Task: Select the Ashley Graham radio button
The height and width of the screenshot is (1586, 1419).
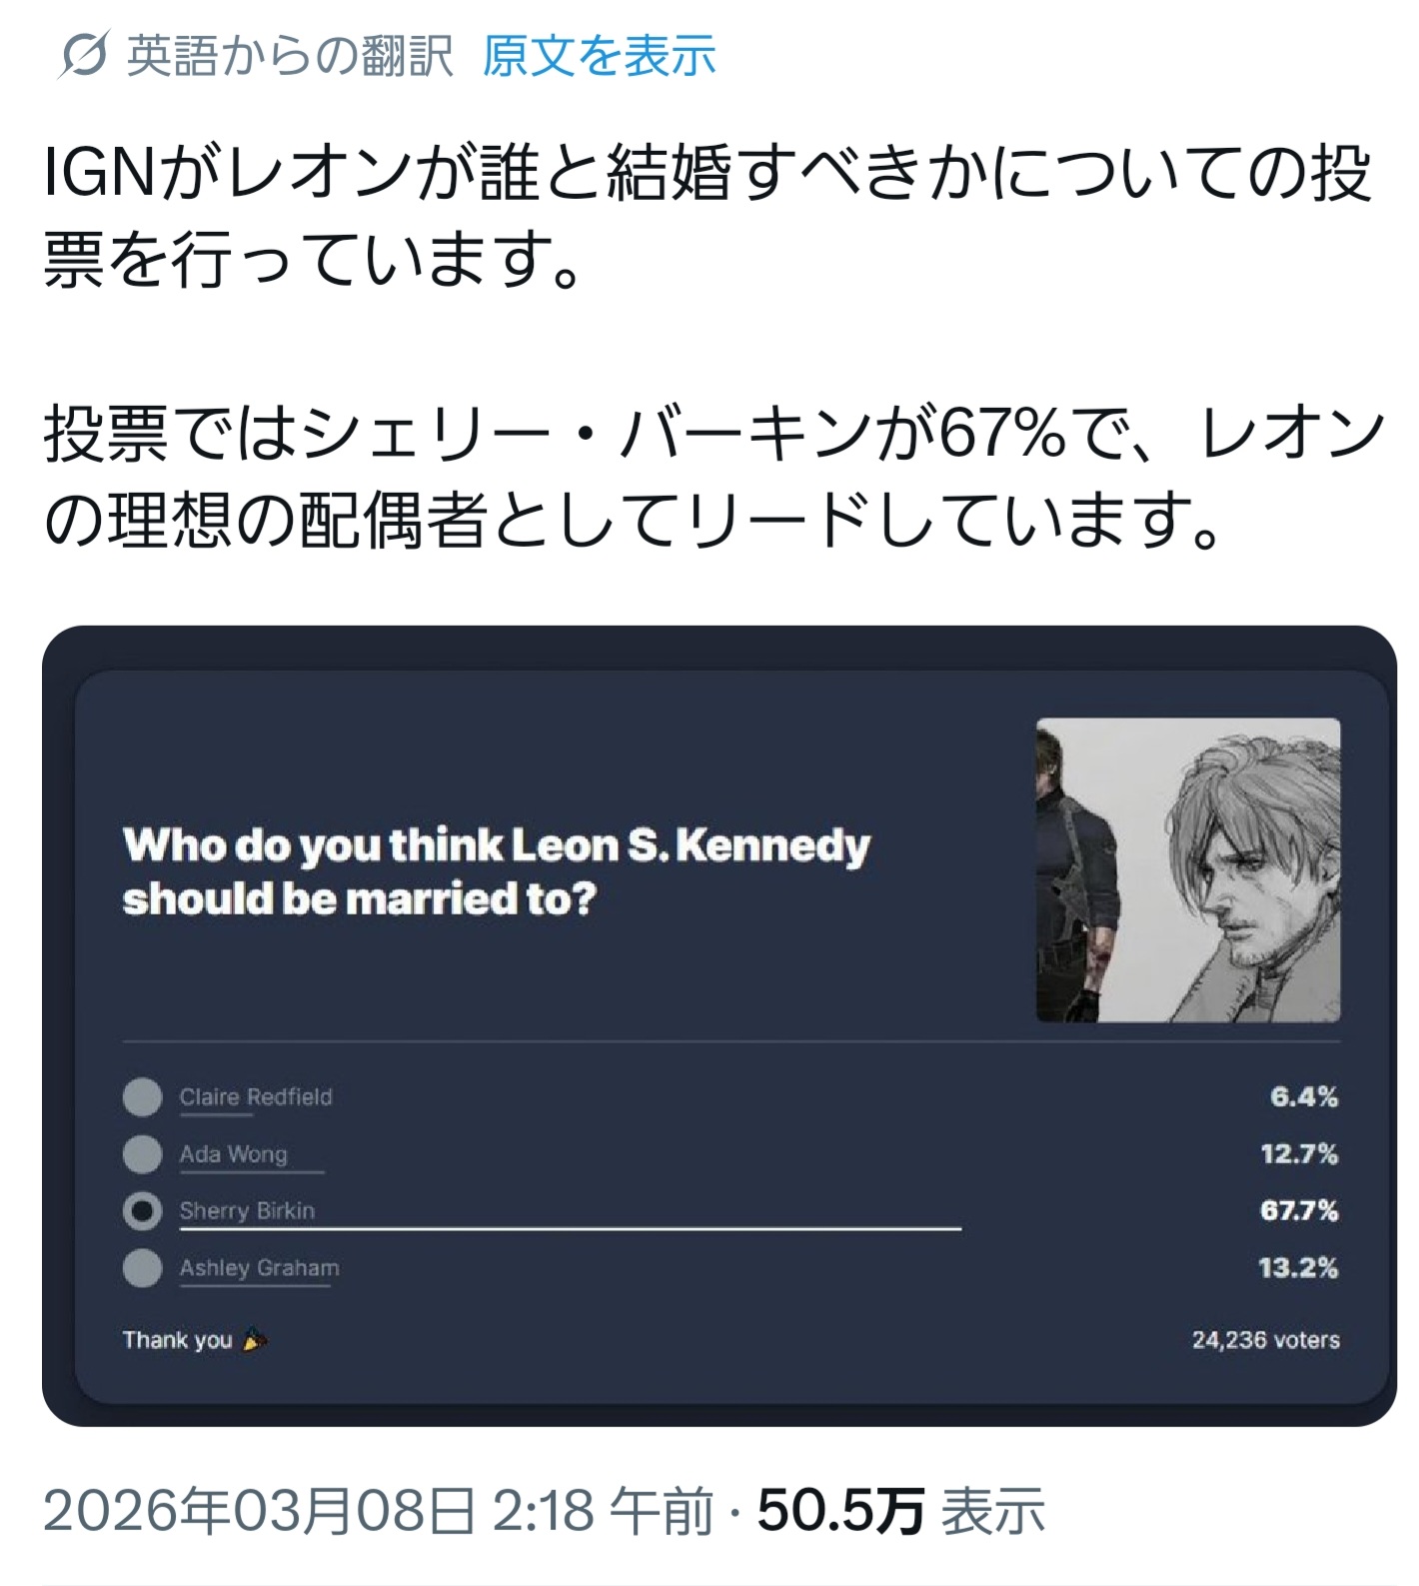Action: point(142,1268)
